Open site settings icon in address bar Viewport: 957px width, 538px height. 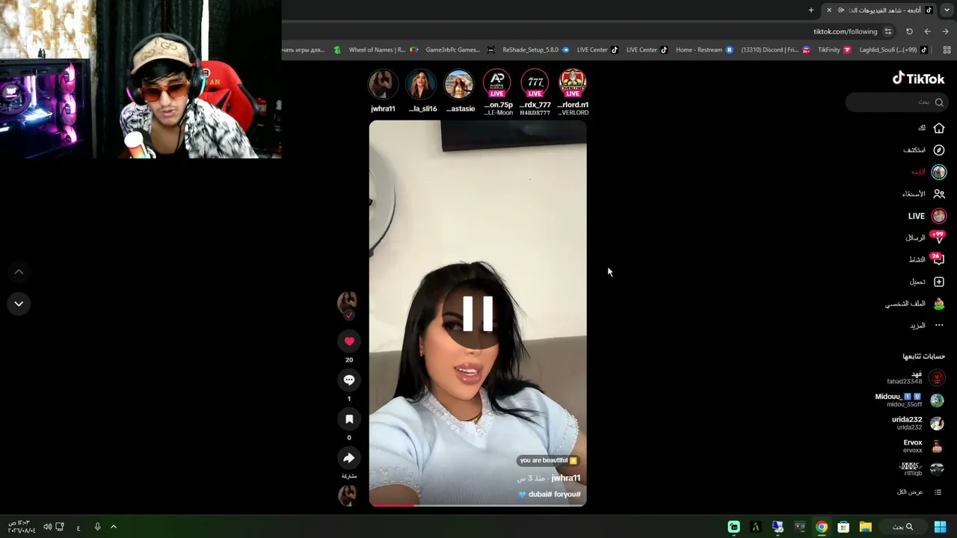[x=887, y=31]
